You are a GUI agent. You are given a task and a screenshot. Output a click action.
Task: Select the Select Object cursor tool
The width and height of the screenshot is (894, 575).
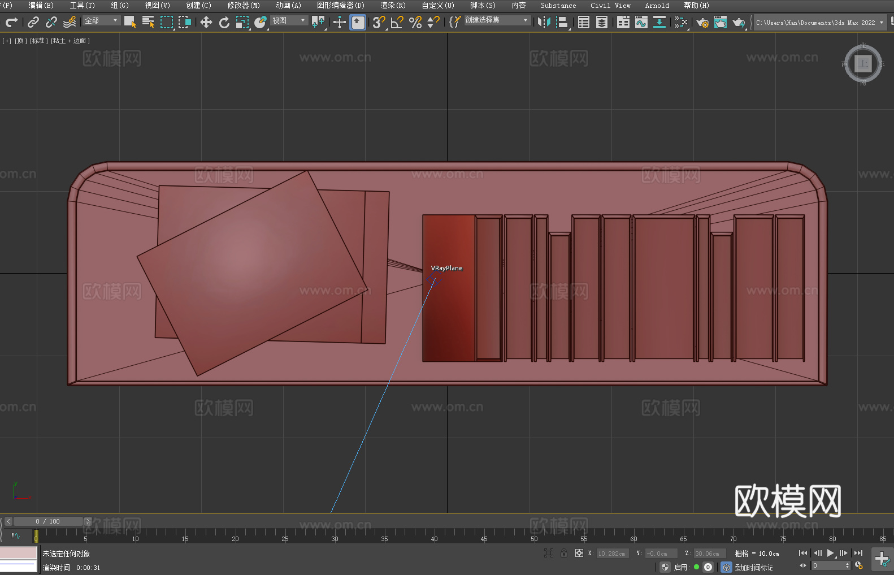point(130,22)
